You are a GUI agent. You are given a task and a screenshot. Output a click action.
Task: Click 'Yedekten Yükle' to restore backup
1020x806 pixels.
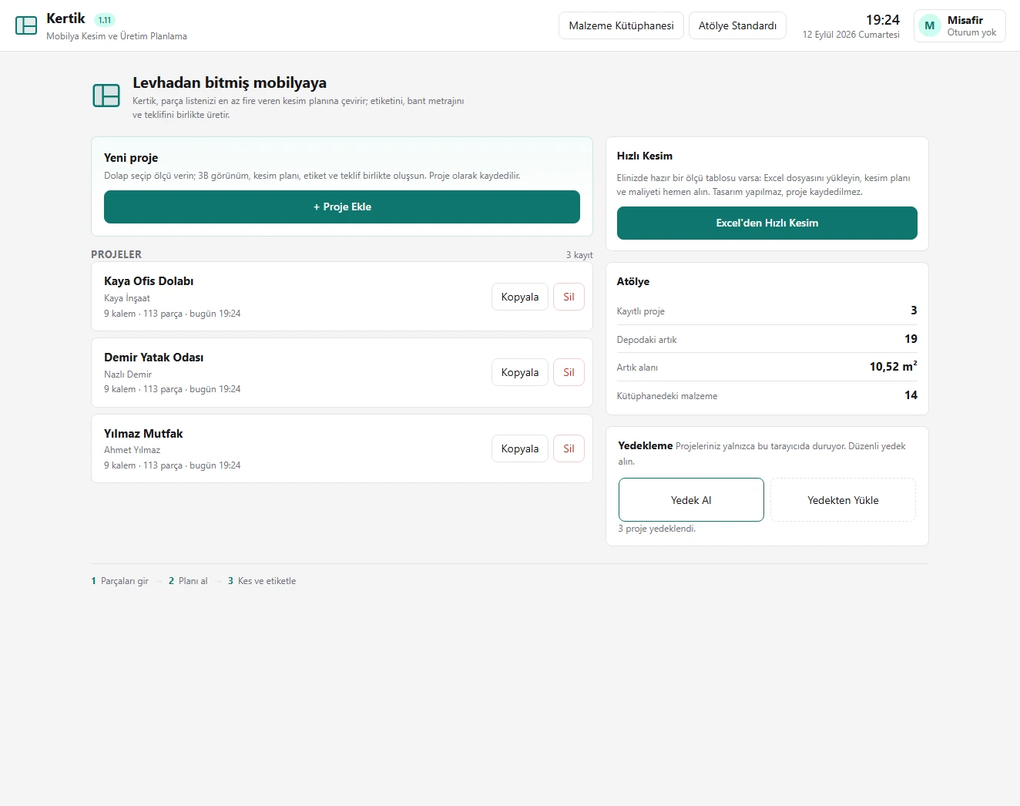[843, 500]
